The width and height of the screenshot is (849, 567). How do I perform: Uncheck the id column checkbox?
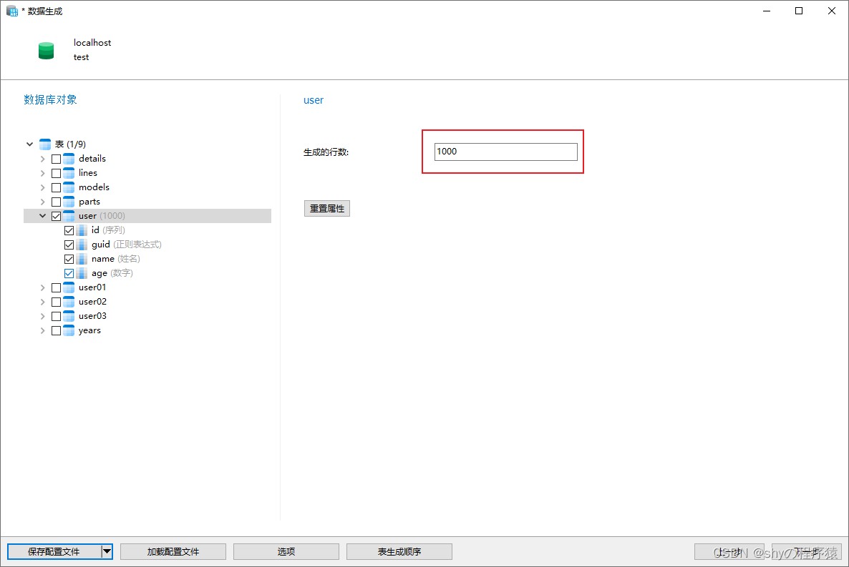(69, 230)
